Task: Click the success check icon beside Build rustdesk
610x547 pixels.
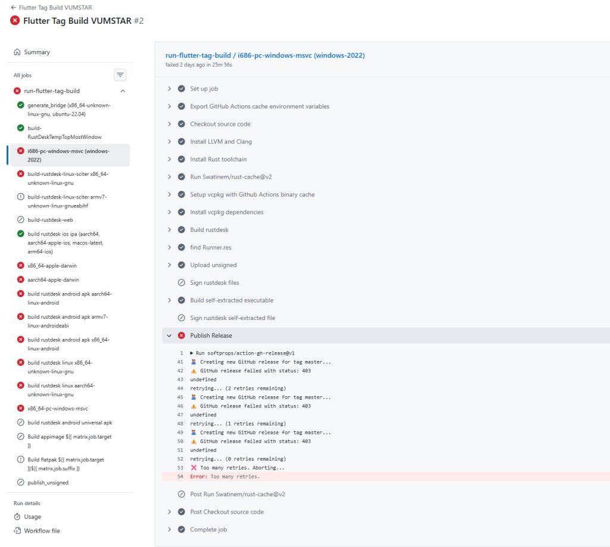Action: tap(182, 230)
